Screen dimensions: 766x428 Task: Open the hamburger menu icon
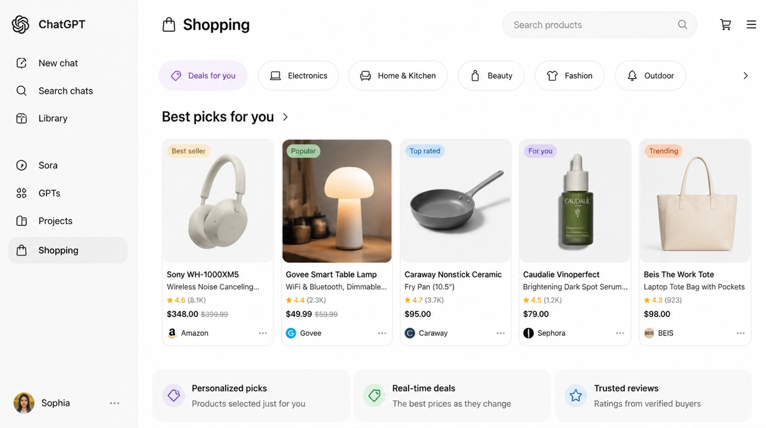(751, 24)
